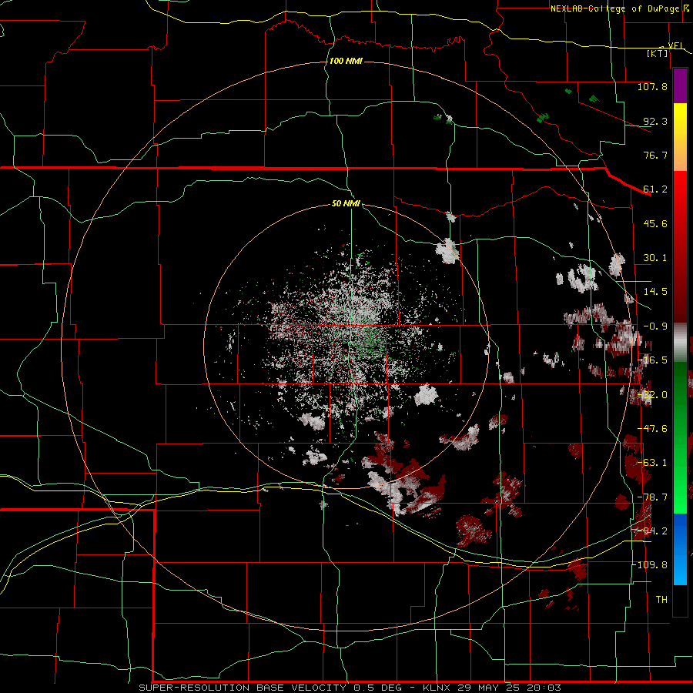
Task: Pick the purple segment of velocity color bar
Action: click(x=680, y=86)
